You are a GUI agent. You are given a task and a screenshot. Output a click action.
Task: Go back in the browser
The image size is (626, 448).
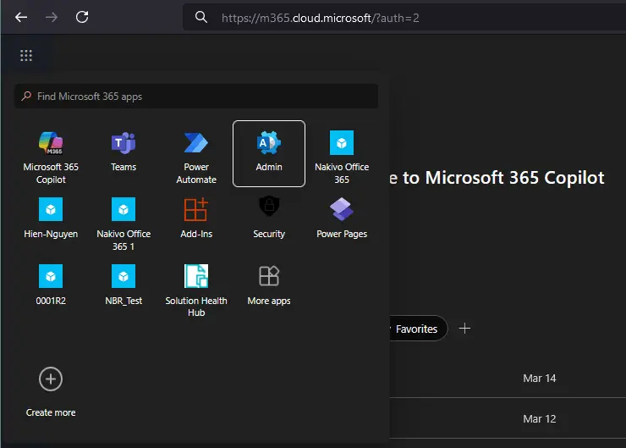coord(21,17)
